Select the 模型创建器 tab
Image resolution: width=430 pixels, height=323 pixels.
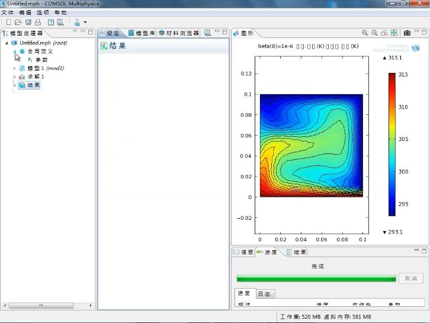23,33
